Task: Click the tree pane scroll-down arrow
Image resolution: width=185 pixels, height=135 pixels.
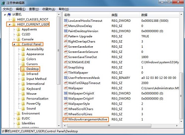Action: point(59,126)
